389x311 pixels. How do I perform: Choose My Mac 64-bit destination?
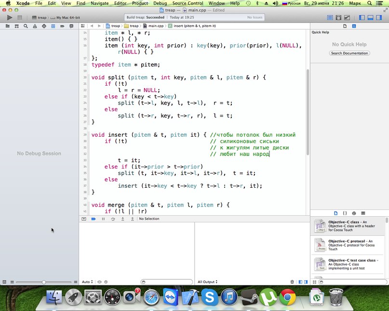(x=66, y=18)
